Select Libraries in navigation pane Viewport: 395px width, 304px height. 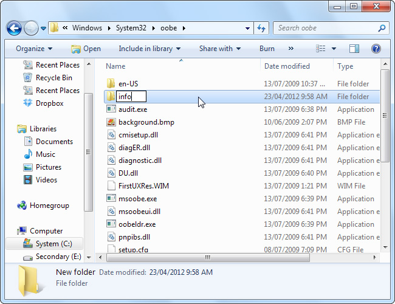(x=37, y=129)
